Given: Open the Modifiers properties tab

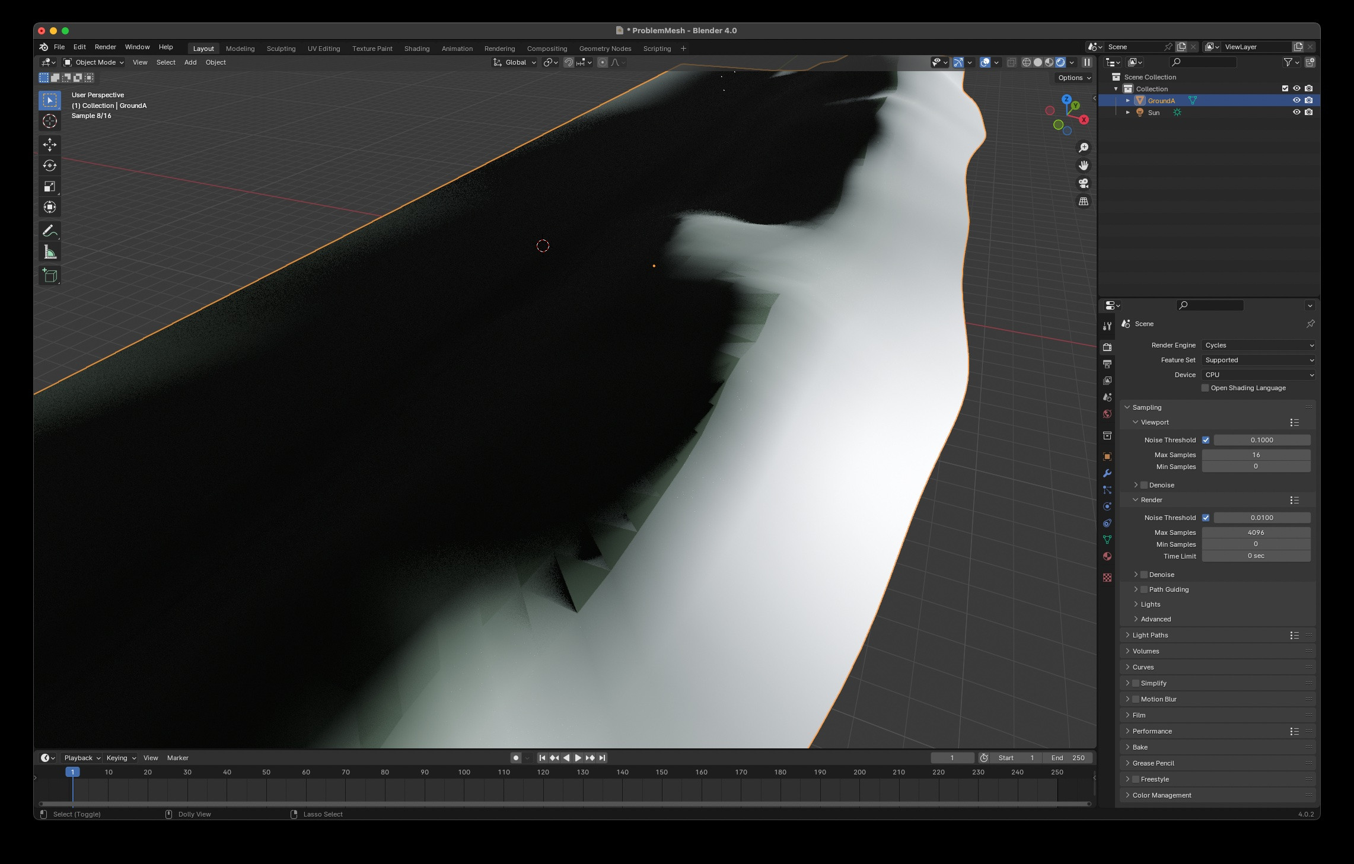Looking at the screenshot, I should (x=1107, y=473).
